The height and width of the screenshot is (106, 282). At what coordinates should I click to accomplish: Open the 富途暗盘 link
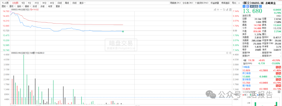(x=247, y=79)
